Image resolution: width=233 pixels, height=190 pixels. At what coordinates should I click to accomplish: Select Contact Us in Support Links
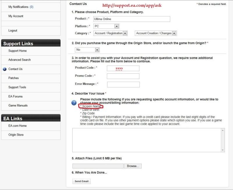(x=15, y=69)
